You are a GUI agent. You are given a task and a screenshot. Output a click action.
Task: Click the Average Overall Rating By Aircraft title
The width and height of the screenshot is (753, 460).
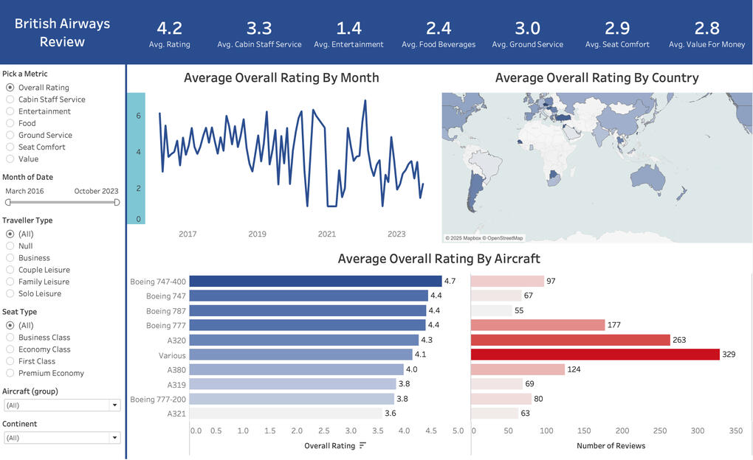(439, 259)
